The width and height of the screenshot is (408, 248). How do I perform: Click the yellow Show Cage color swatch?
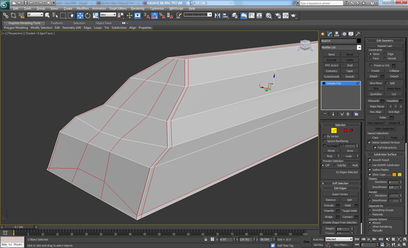[x=400, y=174]
